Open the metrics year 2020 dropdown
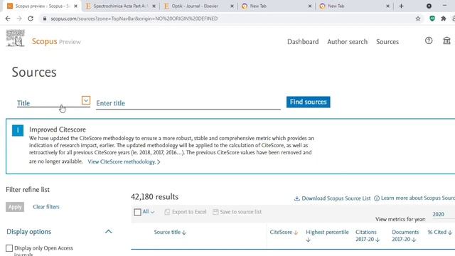Screen dimensions: 455x256 point(443,214)
